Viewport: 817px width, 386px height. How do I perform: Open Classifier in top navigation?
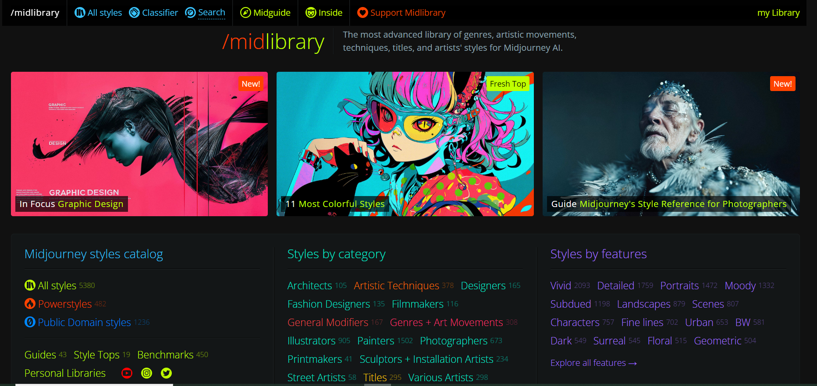coord(160,13)
